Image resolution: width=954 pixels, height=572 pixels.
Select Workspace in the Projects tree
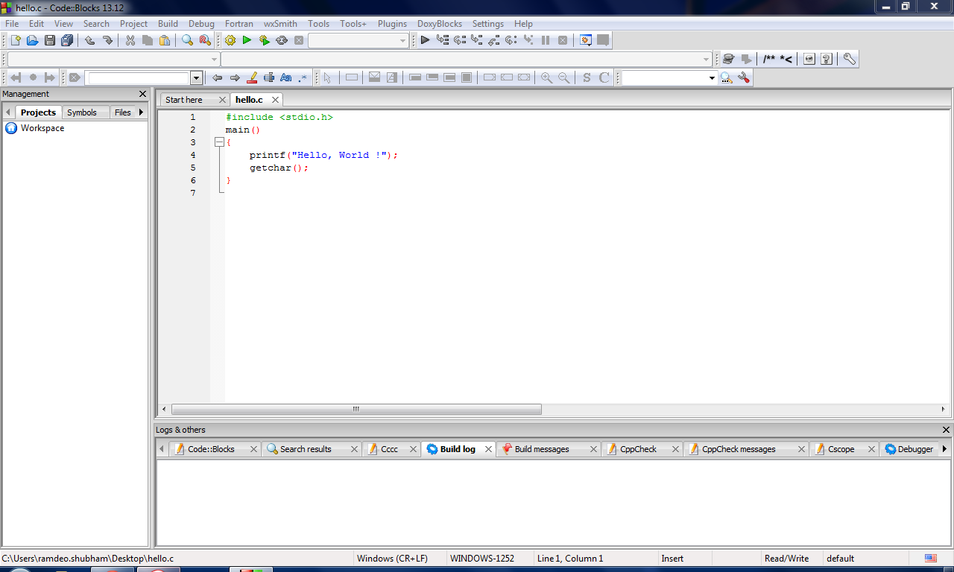(x=42, y=128)
